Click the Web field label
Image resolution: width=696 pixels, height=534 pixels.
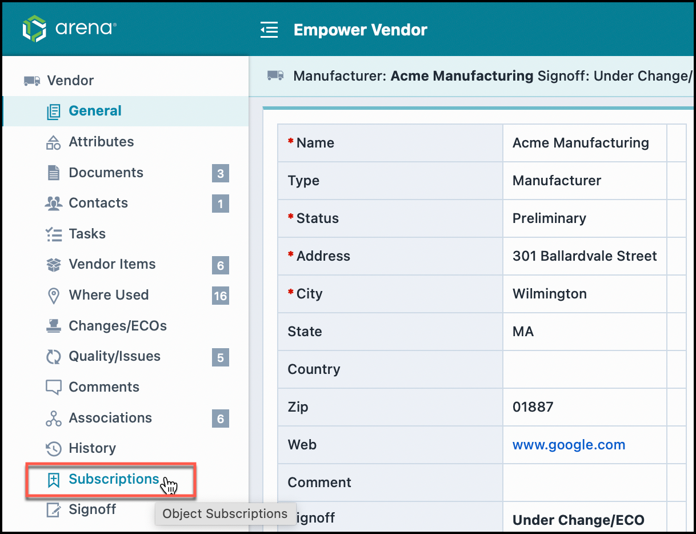pos(302,445)
